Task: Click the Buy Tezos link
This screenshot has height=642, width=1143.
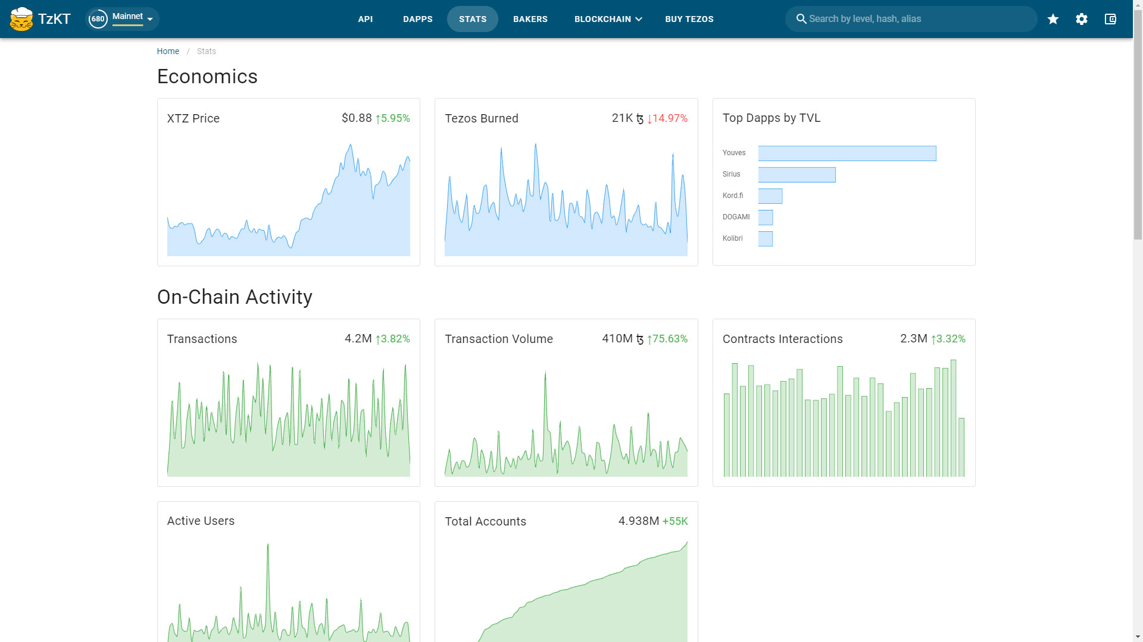Action: click(689, 19)
